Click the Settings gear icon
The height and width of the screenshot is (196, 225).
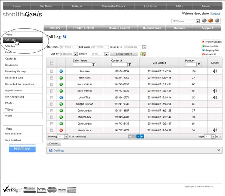pyautogui.click(x=51, y=150)
